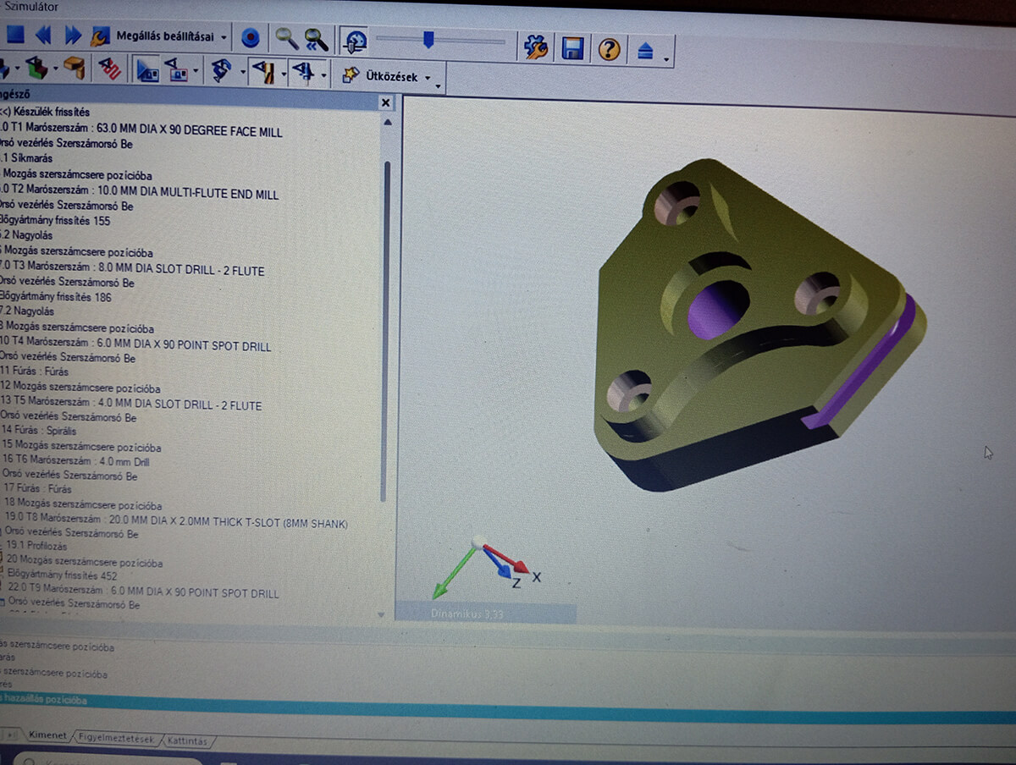Toggle the speed gauge icon button
Screen dimensions: 1016x765
click(x=356, y=41)
